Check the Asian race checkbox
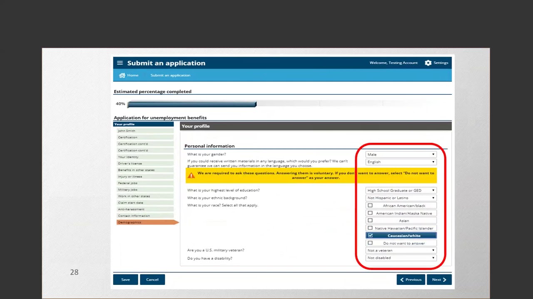533x299 pixels. (x=370, y=221)
